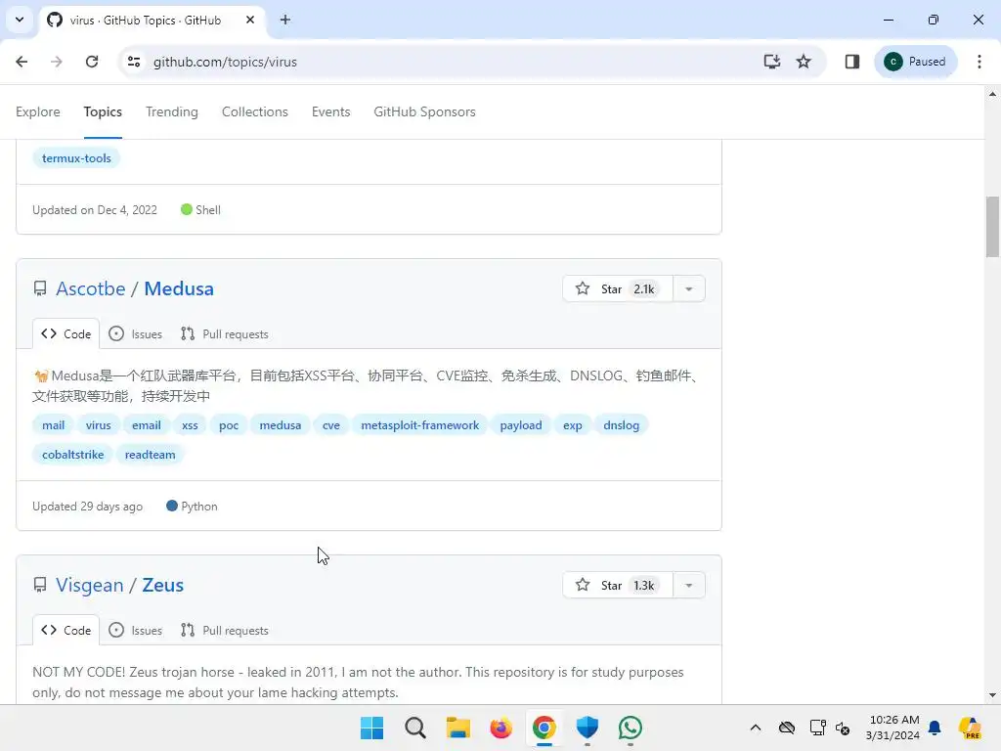Open Chrome three-dot menu
The width and height of the screenshot is (1001, 751).
[x=979, y=62]
